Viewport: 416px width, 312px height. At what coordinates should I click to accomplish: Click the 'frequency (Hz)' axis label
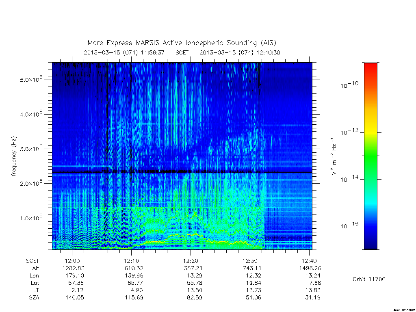14,156
